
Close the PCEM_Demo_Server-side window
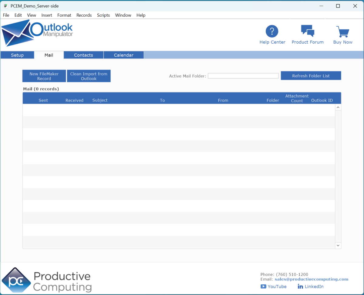[355, 6]
